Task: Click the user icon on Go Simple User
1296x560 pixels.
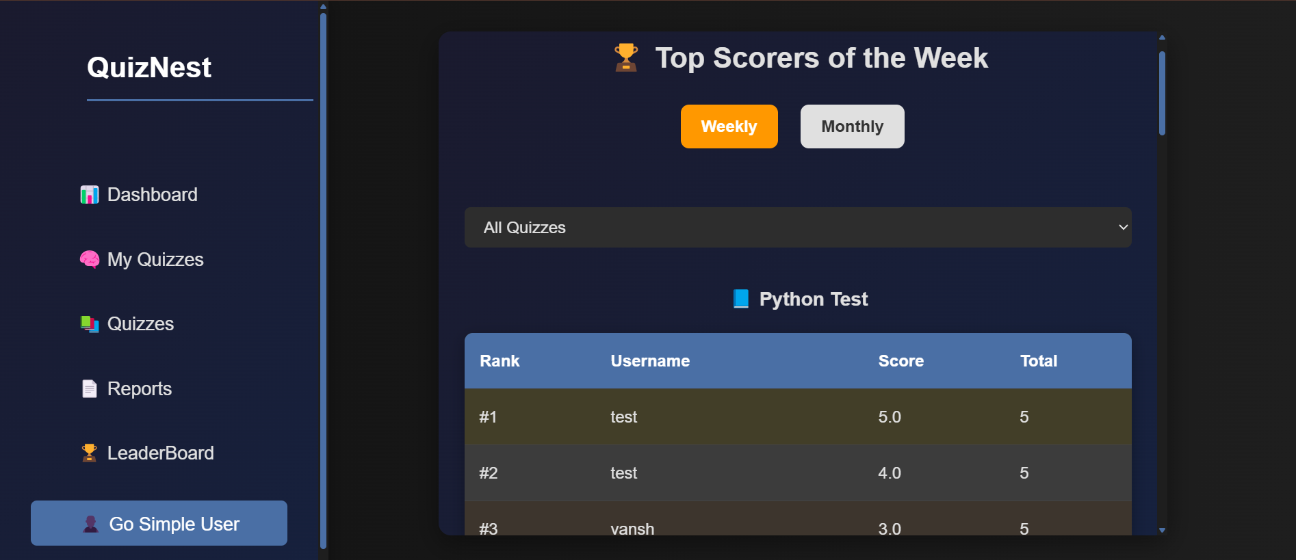Action: 91,524
